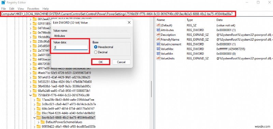Click the ValueMax DWORD icon
The height and width of the screenshot is (129, 273).
point(158,49)
